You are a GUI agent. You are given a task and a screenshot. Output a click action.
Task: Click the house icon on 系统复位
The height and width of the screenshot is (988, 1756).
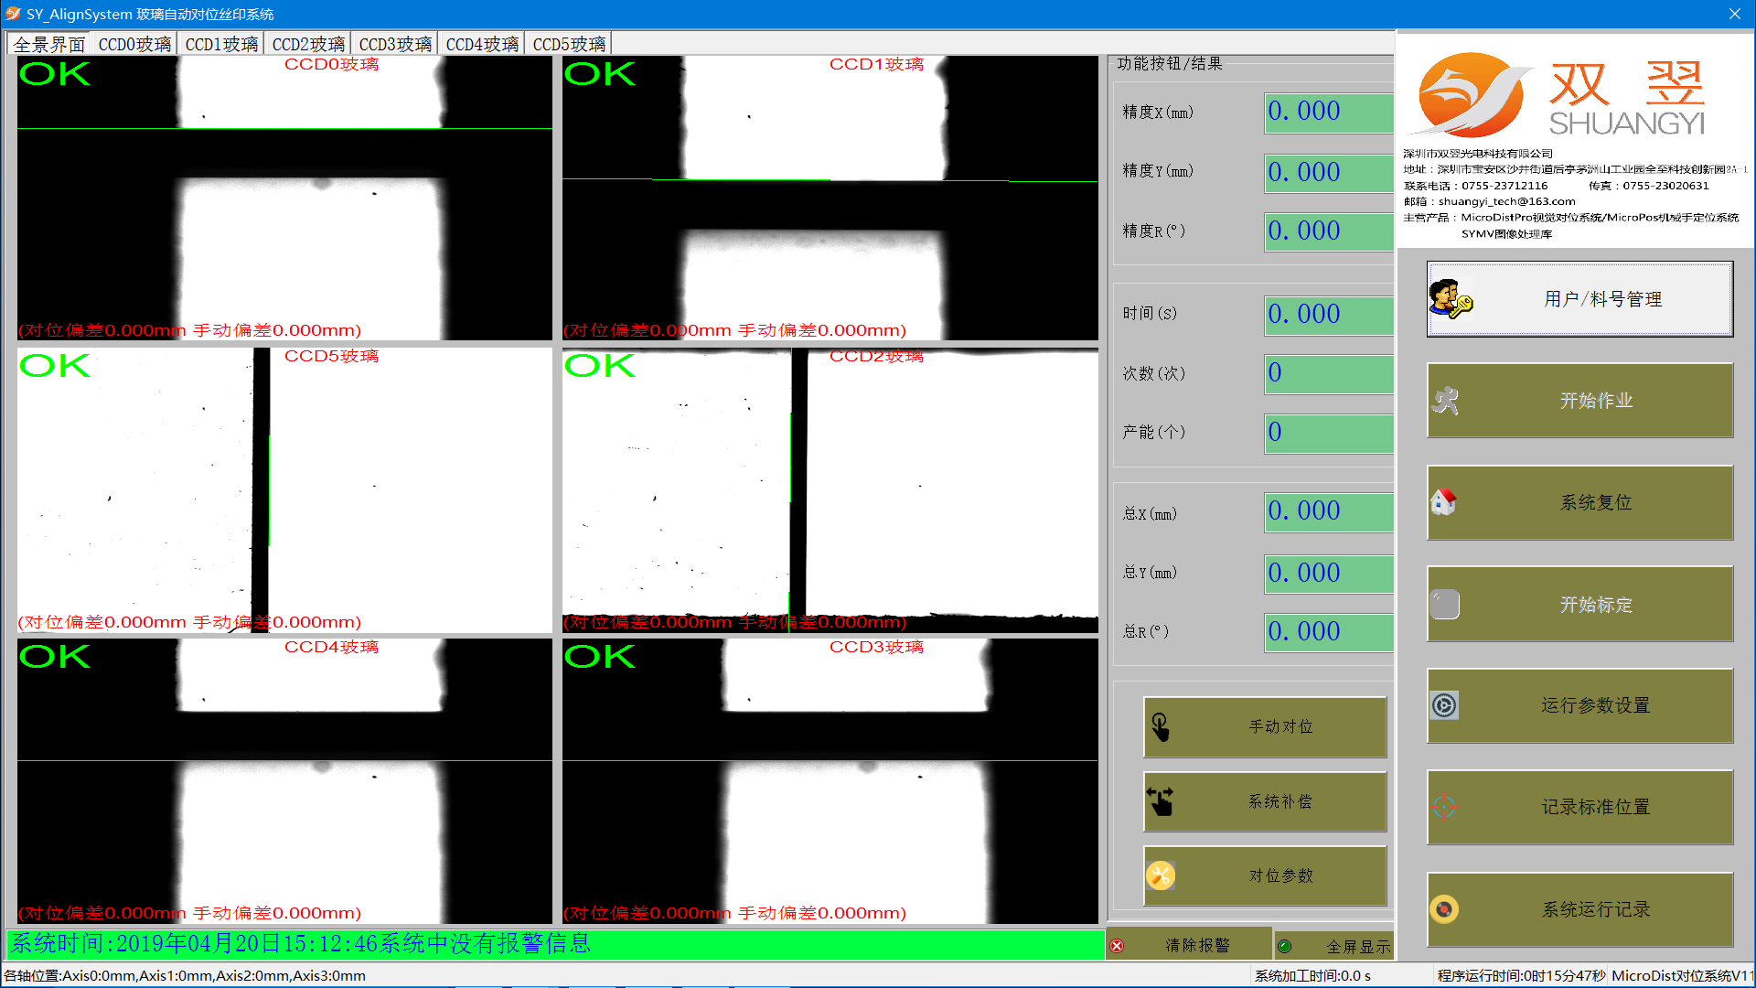click(1444, 502)
